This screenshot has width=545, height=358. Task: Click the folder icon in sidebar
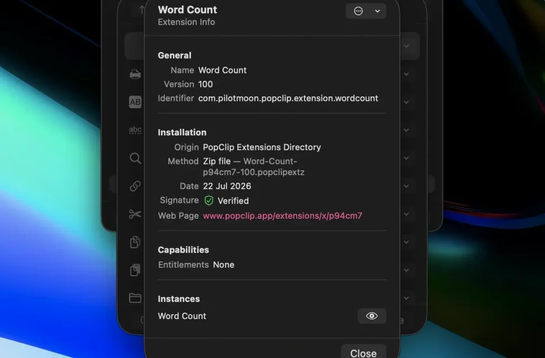coord(135,298)
